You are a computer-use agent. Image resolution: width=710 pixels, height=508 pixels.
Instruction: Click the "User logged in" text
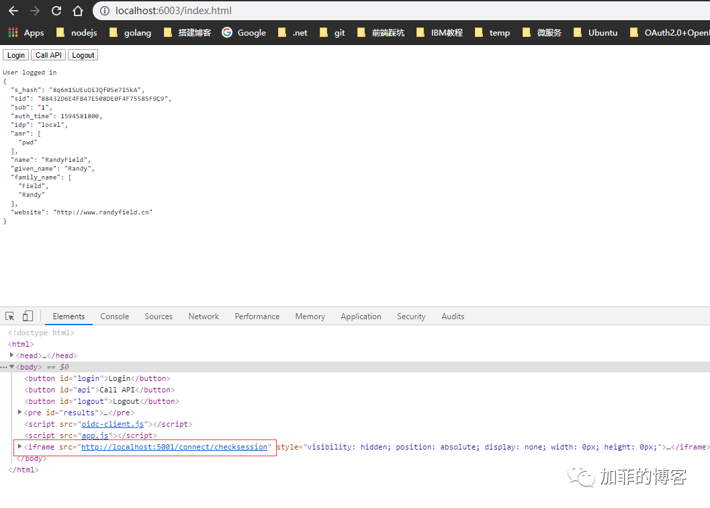30,73
